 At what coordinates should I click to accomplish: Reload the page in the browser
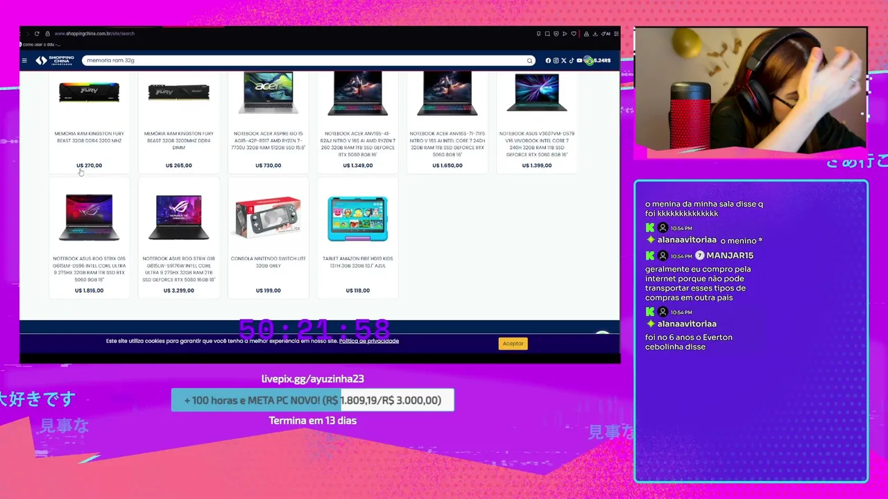[37, 33]
